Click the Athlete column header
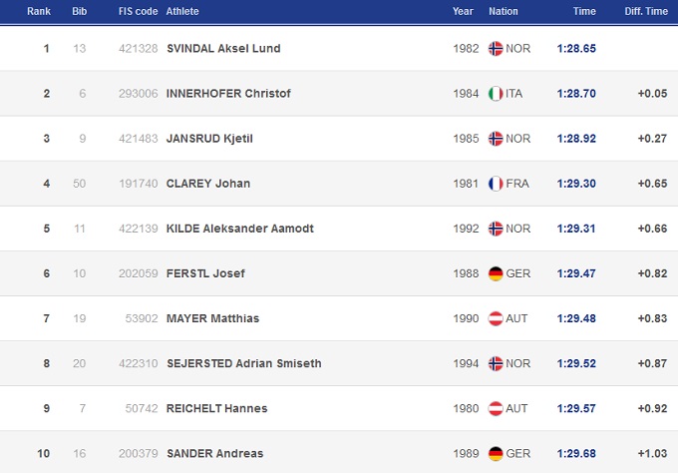The height and width of the screenshot is (473, 678). pyautogui.click(x=182, y=12)
